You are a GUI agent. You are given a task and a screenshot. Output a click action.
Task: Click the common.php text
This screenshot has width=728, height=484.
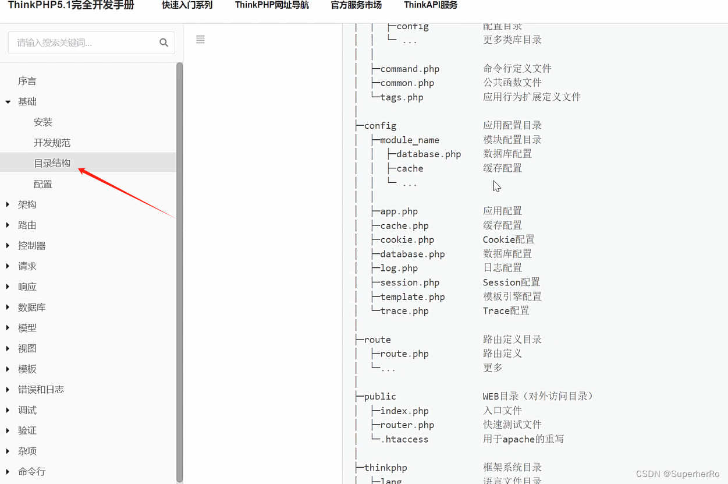[407, 83]
